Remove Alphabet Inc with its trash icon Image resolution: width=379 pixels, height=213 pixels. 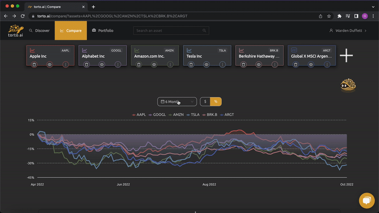(x=87, y=65)
